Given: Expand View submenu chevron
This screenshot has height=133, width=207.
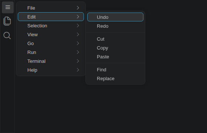Looking at the screenshot, I should pyautogui.click(x=78, y=34).
